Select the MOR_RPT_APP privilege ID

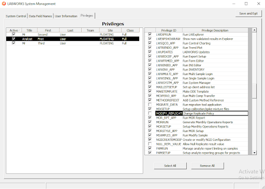pos(166,118)
